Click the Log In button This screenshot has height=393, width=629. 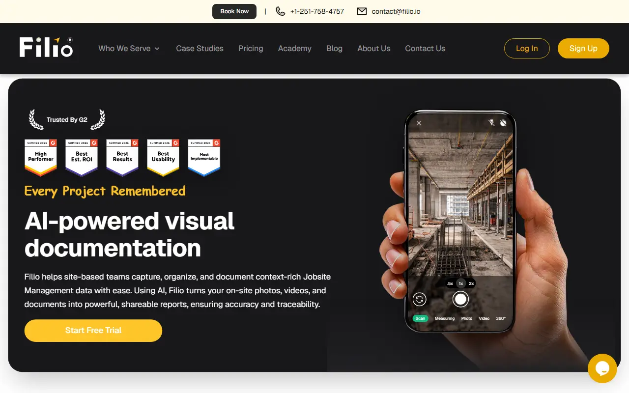click(527, 48)
